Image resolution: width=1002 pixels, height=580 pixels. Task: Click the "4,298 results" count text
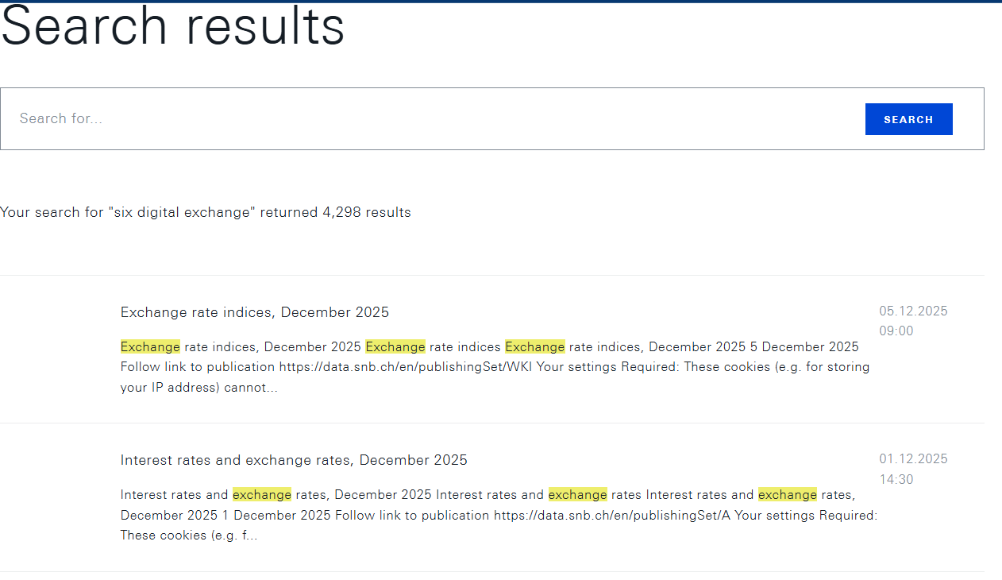[367, 212]
